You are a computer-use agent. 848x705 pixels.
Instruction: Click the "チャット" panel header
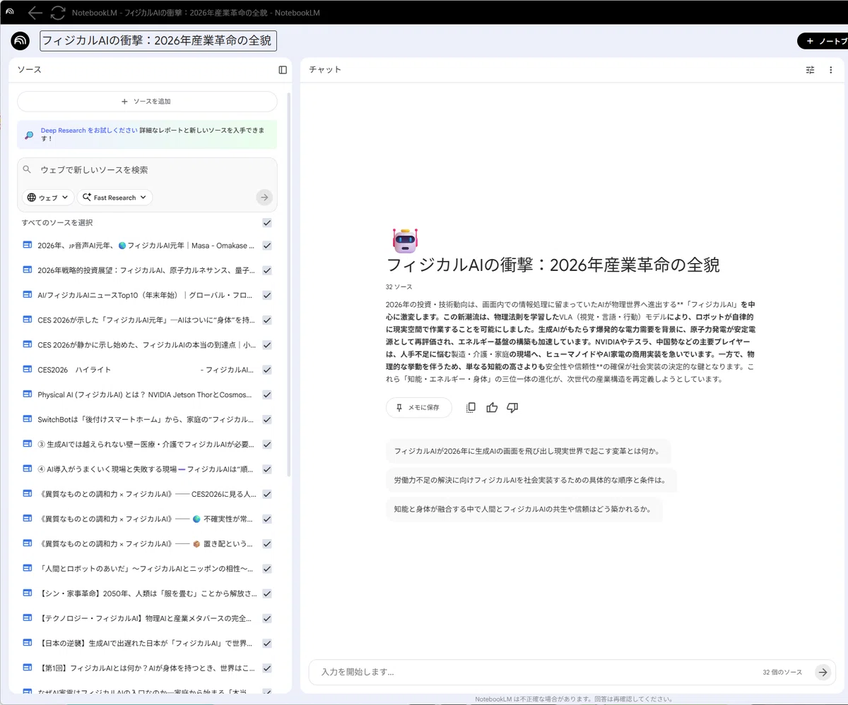[x=325, y=70]
